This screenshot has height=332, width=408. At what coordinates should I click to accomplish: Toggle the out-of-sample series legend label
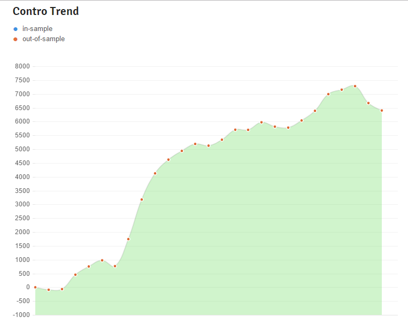pyautogui.click(x=43, y=39)
